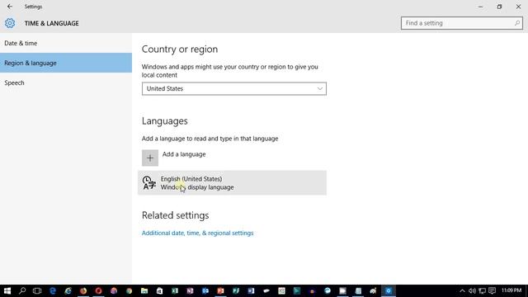The image size is (528, 297).
Task: Click the plus icon for Add a language
Action: [x=150, y=158]
